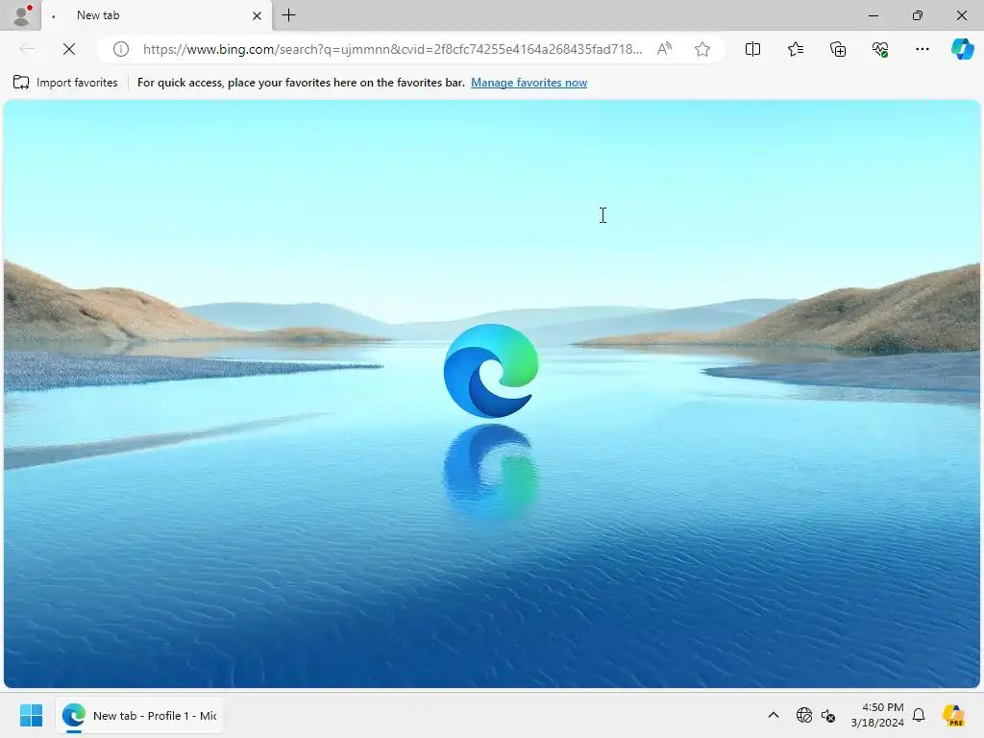Viewport: 984px width, 738px height.
Task: Open Manage favorites now link
Action: coord(529,83)
